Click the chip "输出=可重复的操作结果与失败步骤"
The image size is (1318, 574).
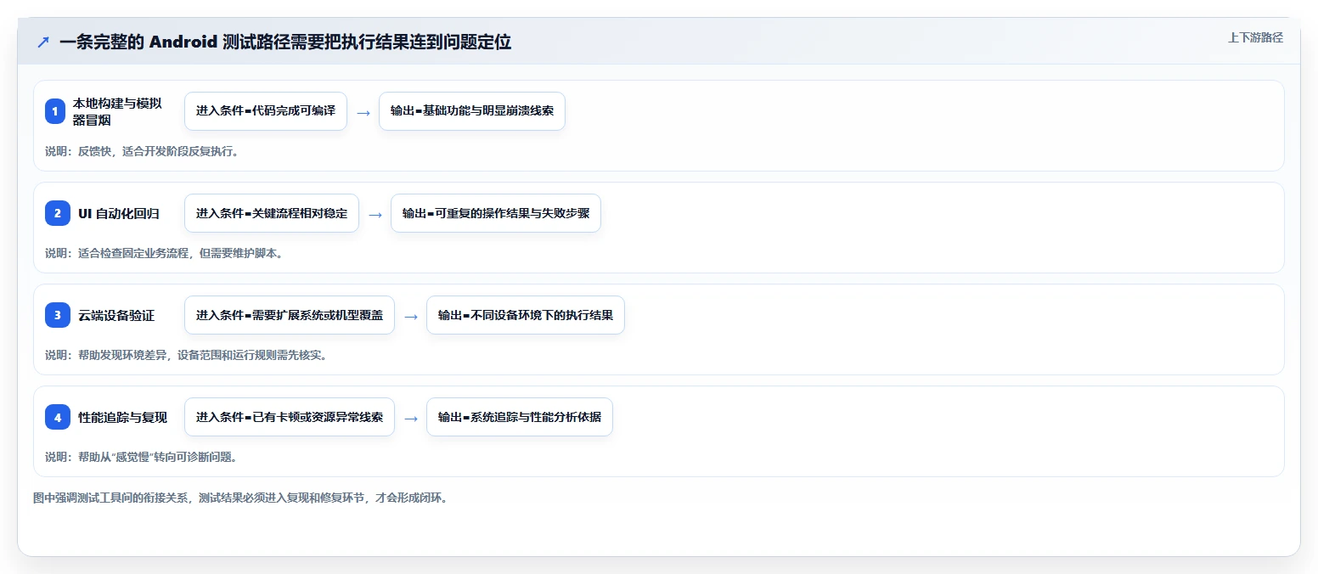point(496,213)
